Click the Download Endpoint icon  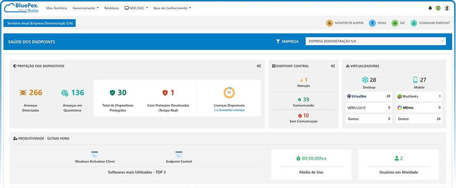click(414, 23)
